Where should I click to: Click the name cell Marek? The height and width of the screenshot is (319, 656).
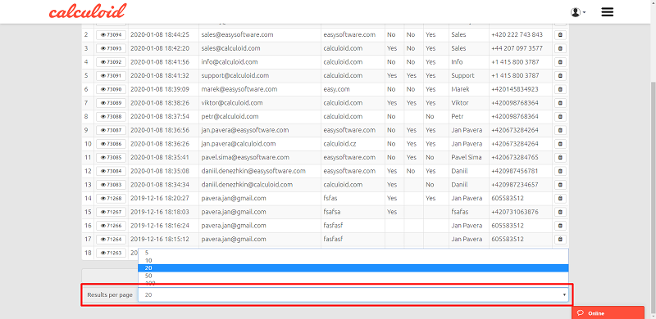click(x=469, y=89)
